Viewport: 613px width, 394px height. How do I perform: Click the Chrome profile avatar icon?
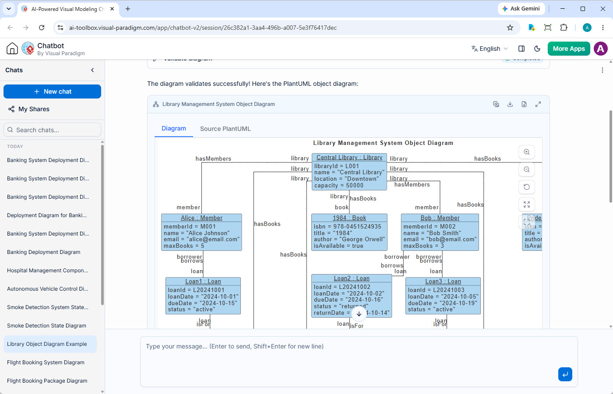click(587, 28)
